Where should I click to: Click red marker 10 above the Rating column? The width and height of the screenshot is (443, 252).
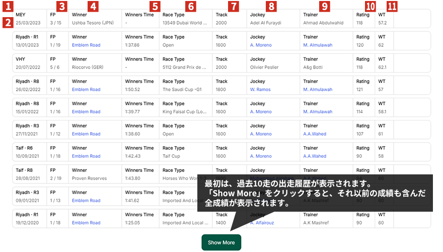[371, 6]
